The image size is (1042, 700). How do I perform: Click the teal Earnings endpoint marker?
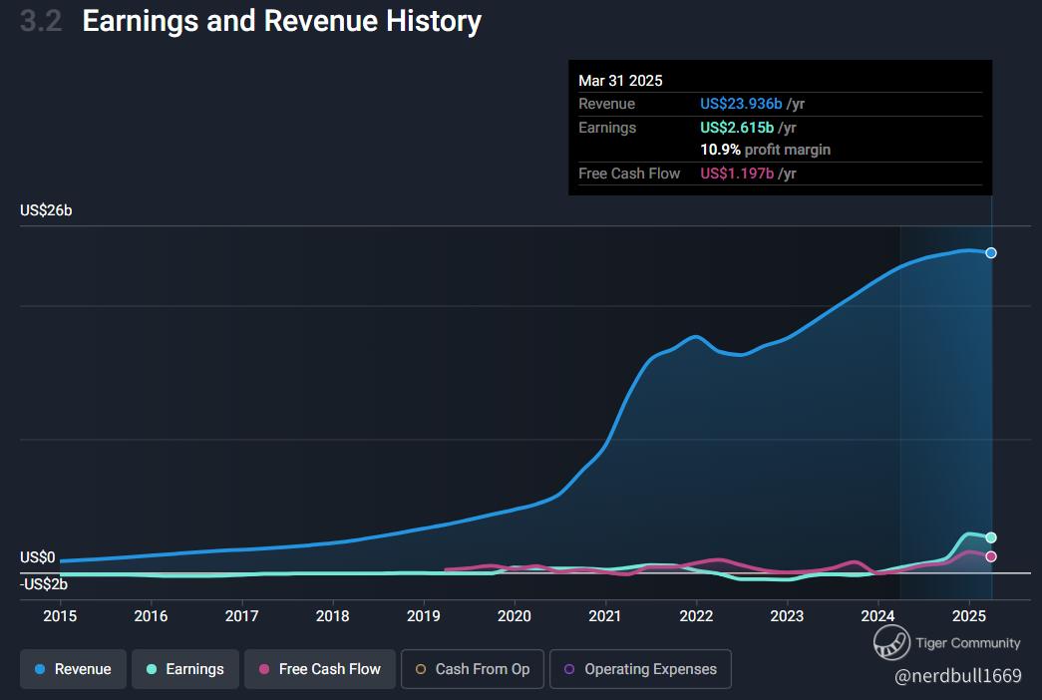click(x=991, y=537)
